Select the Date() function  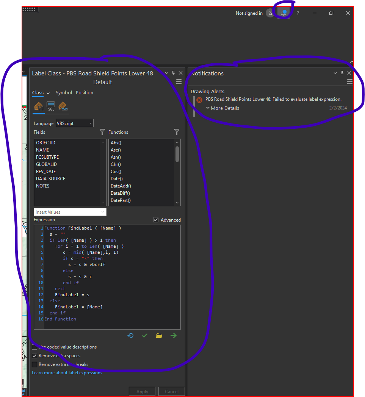(117, 179)
